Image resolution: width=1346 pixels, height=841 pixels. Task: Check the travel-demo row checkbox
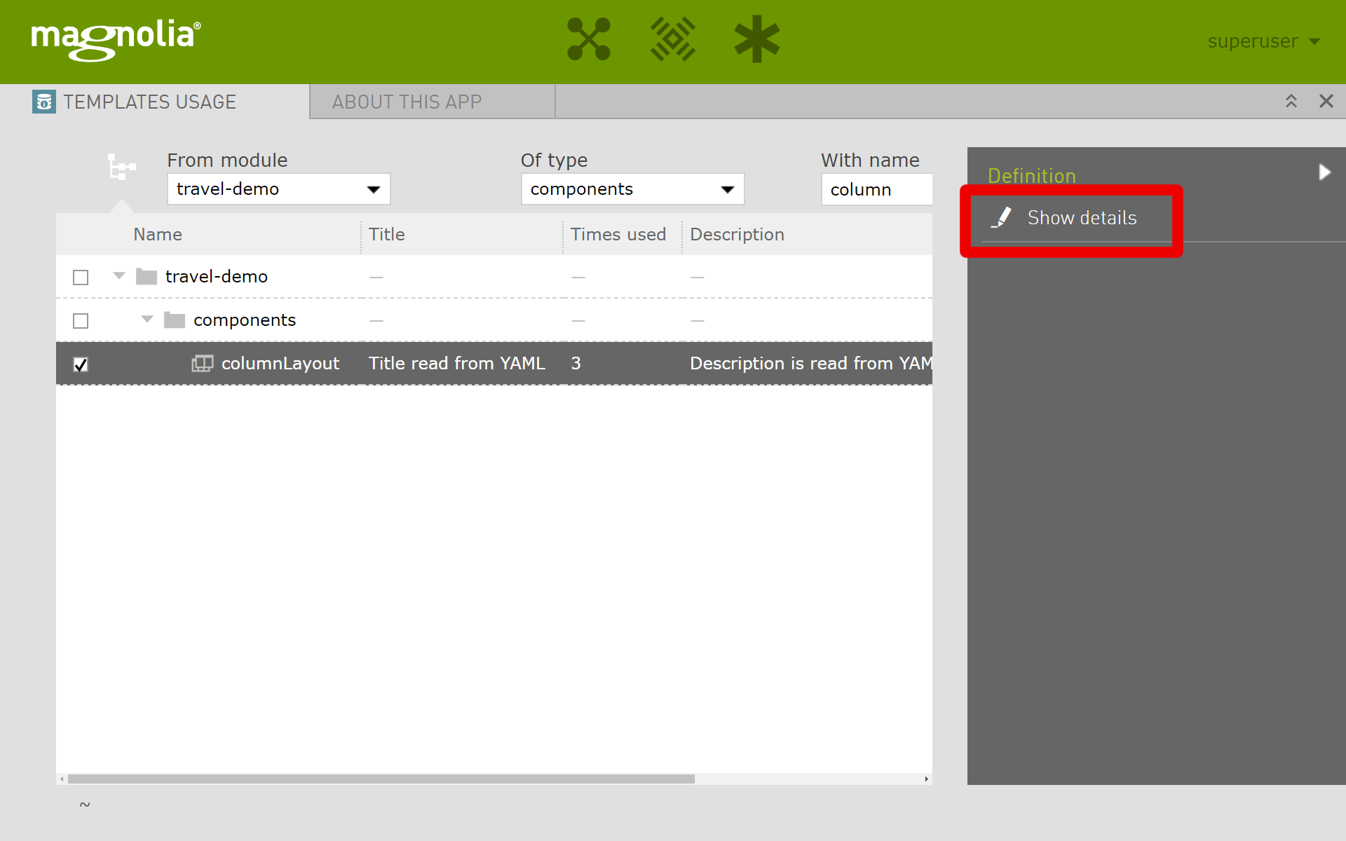pyautogui.click(x=81, y=278)
